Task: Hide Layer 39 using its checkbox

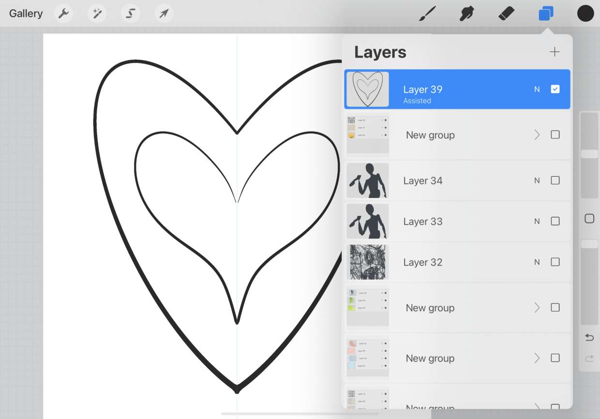Action: (555, 89)
